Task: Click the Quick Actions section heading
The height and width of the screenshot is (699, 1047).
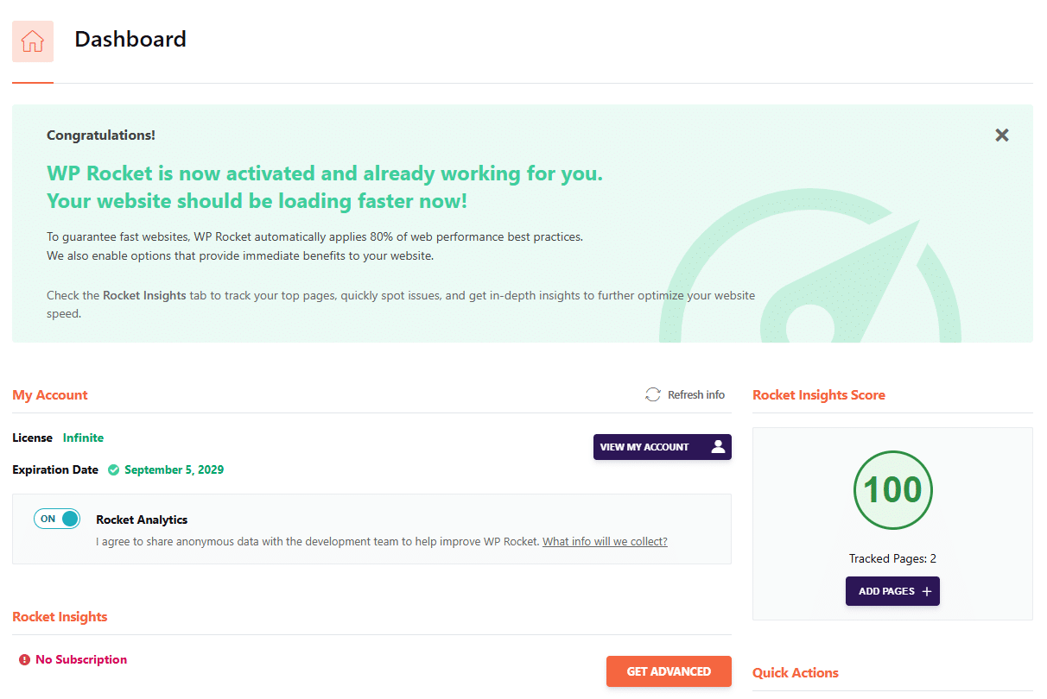Action: pos(795,673)
